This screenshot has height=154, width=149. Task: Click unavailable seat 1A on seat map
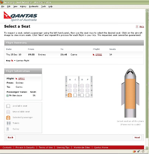70,86
